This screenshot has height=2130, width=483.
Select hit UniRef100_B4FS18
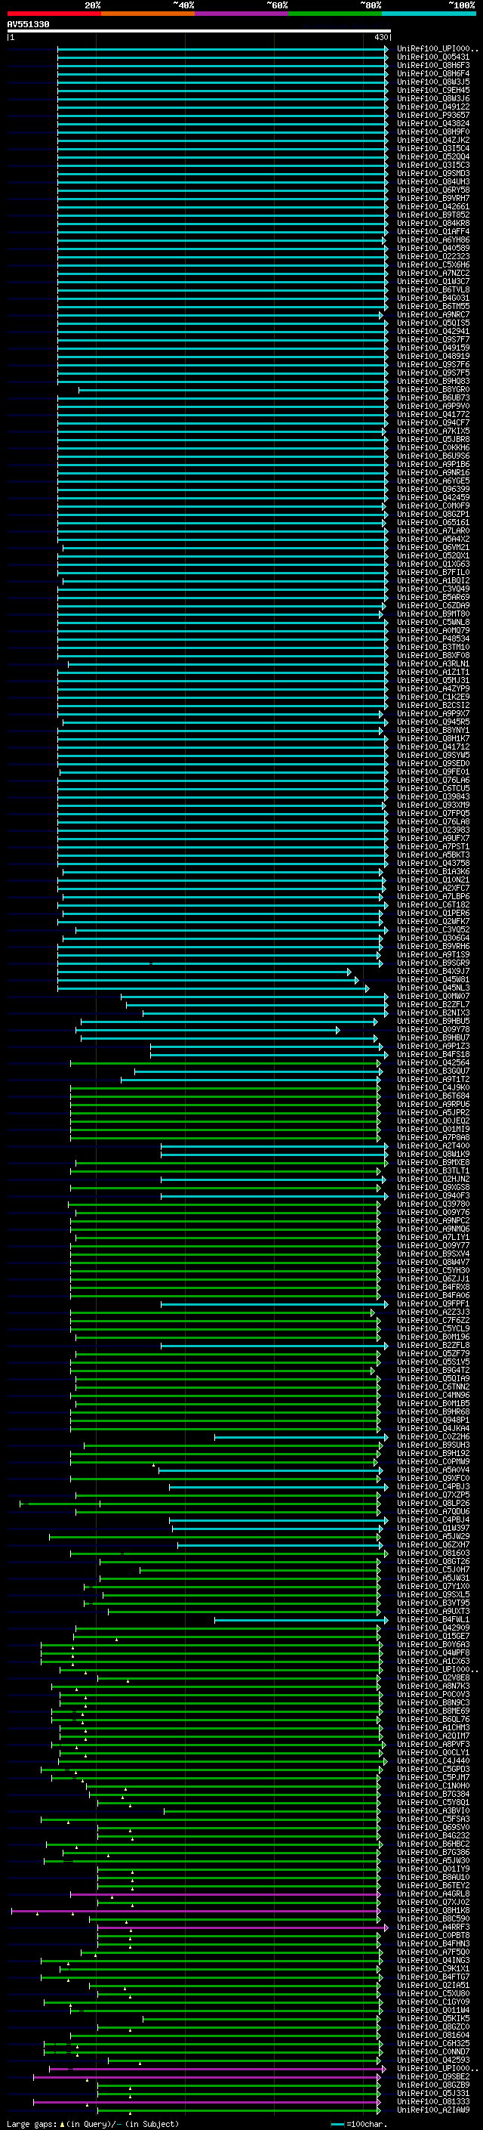(x=433, y=1054)
